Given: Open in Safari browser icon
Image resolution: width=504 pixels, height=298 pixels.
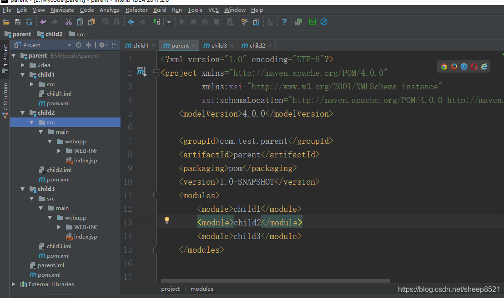Looking at the screenshot, I should tap(464, 67).
